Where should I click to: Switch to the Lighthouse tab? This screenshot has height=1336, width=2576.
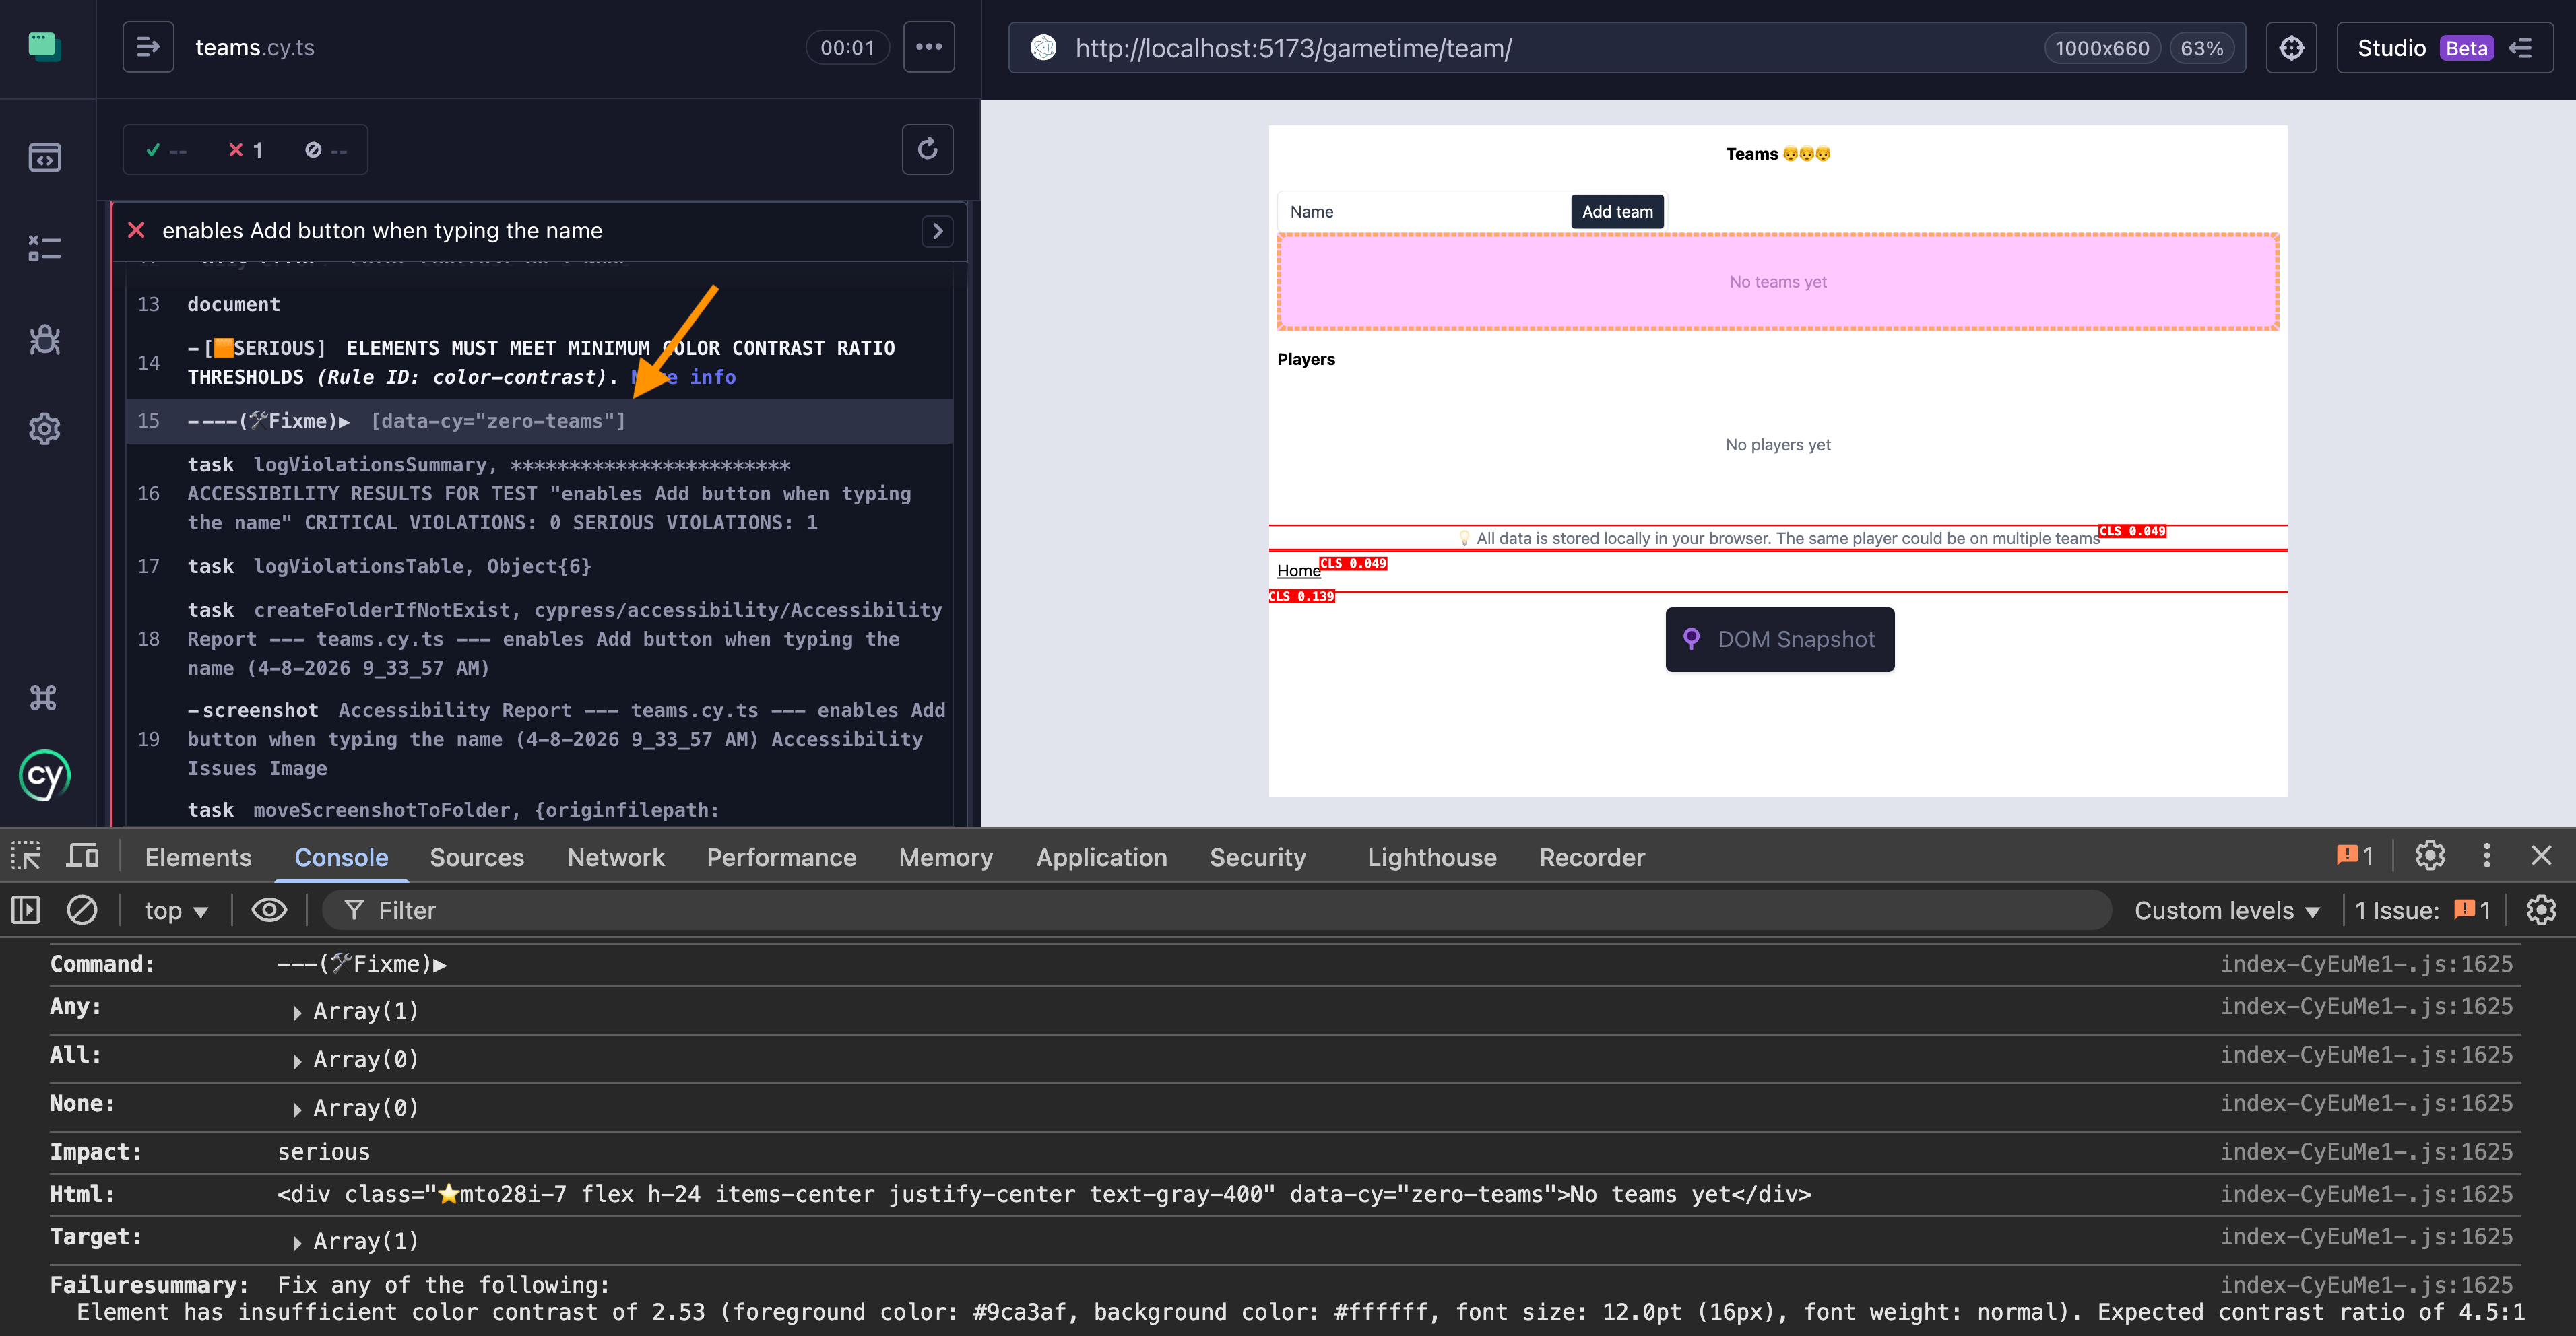click(1431, 857)
